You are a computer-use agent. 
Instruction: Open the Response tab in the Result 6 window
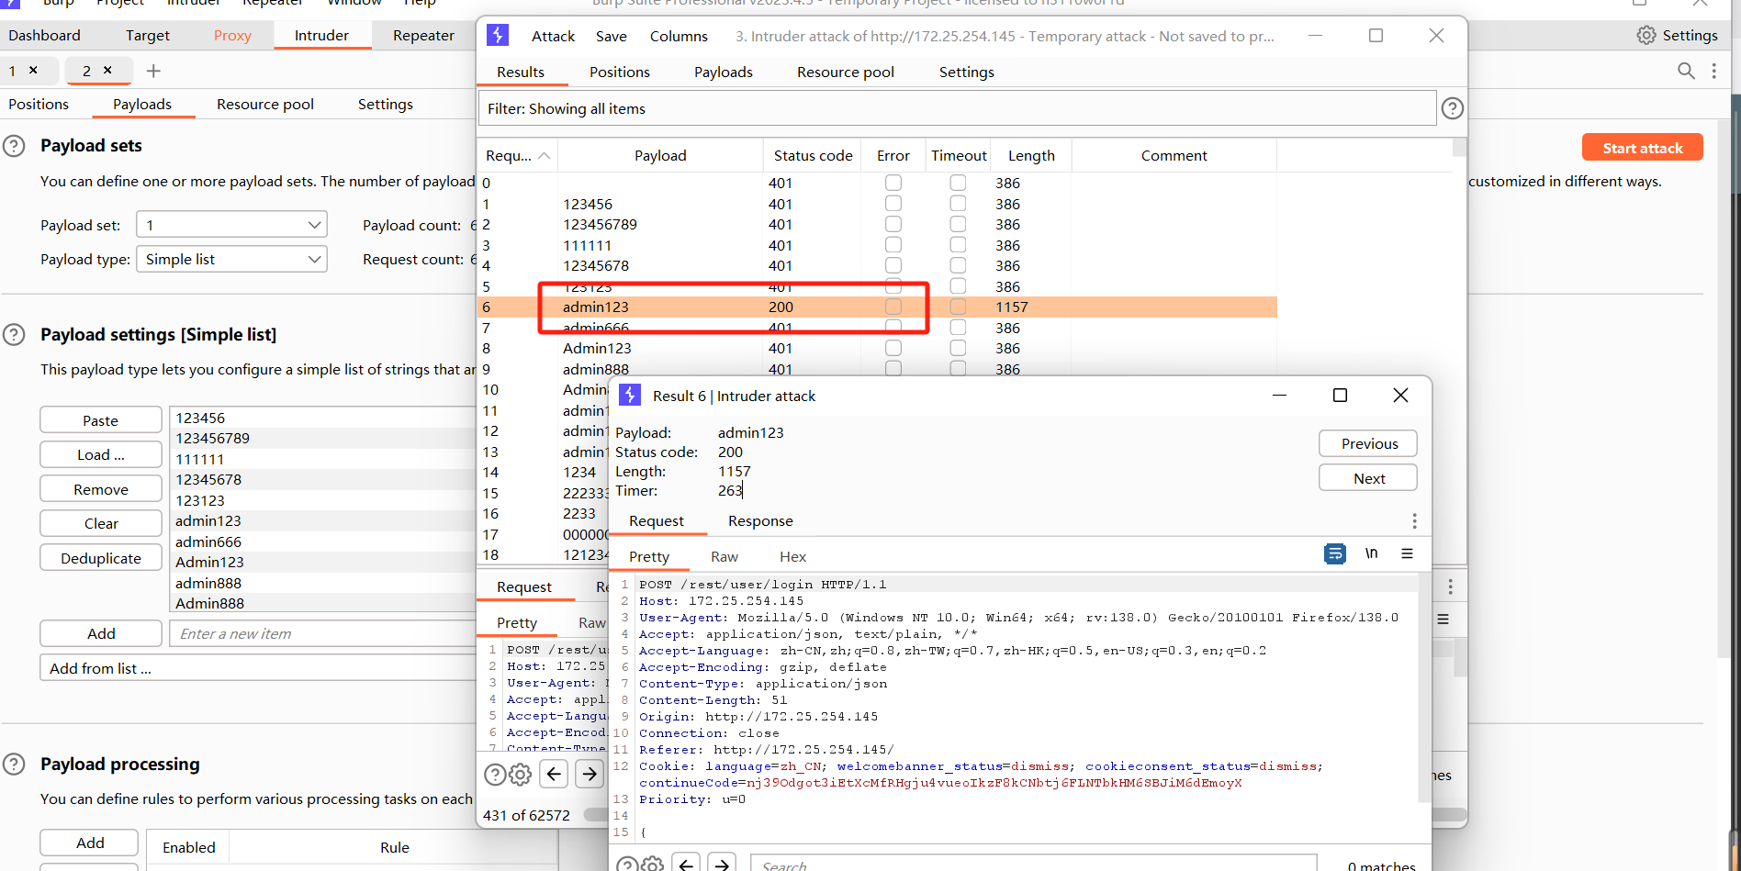(x=760, y=521)
